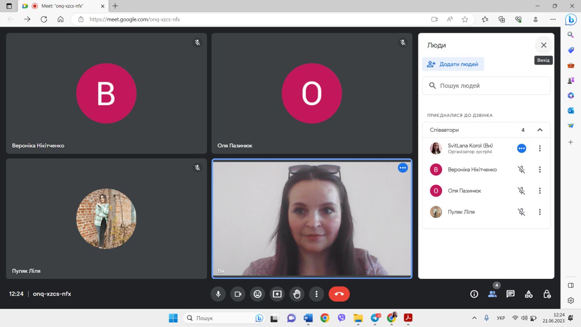Click the present screen icon
This screenshot has width=581, height=327.
click(277, 294)
